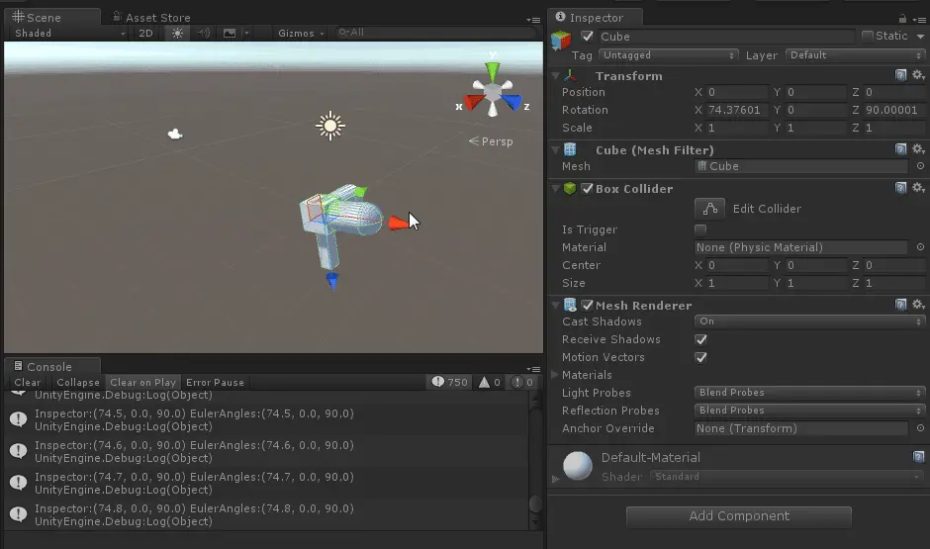Toggle the error messages filter in the Console

click(522, 383)
